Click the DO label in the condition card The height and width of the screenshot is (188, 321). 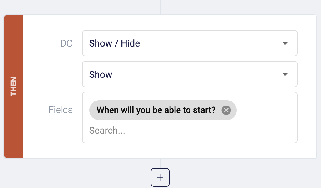(67, 43)
